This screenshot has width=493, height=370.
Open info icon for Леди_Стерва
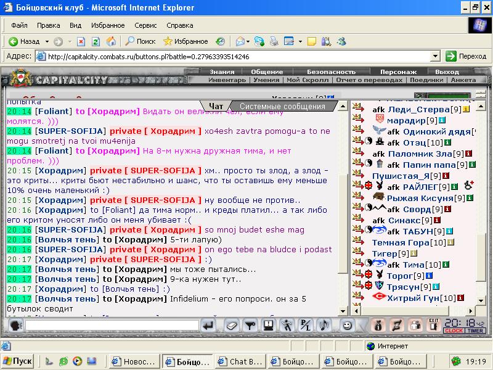point(467,109)
